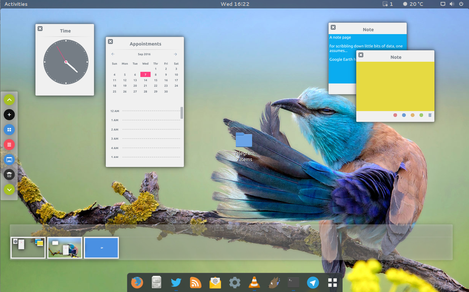
Task: Click the red list button in the side panel
Action: (9, 145)
